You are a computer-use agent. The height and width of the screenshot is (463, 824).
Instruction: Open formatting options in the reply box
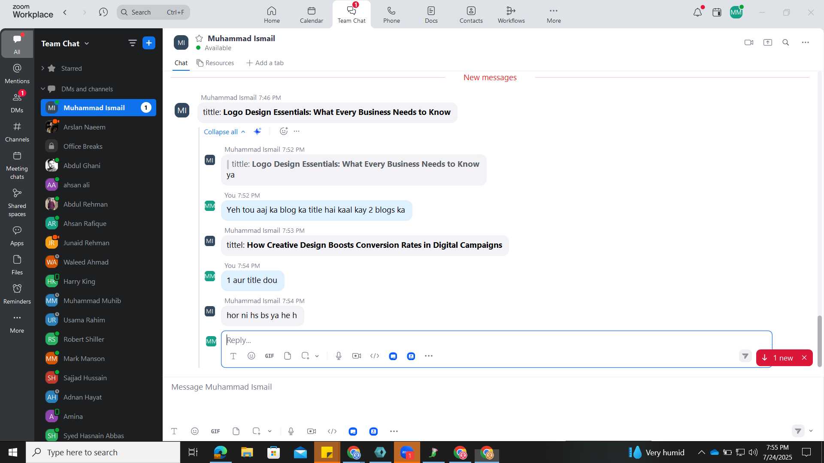[x=233, y=356]
